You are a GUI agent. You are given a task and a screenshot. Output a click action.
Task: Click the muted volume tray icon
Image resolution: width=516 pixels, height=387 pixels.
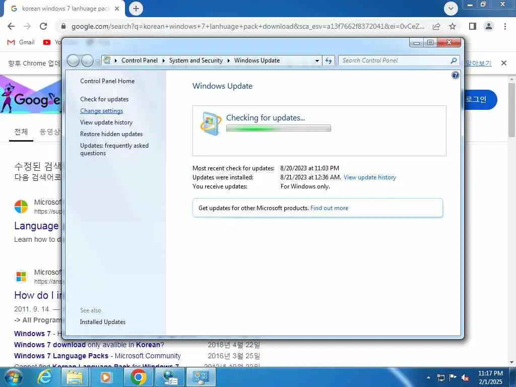click(465, 377)
